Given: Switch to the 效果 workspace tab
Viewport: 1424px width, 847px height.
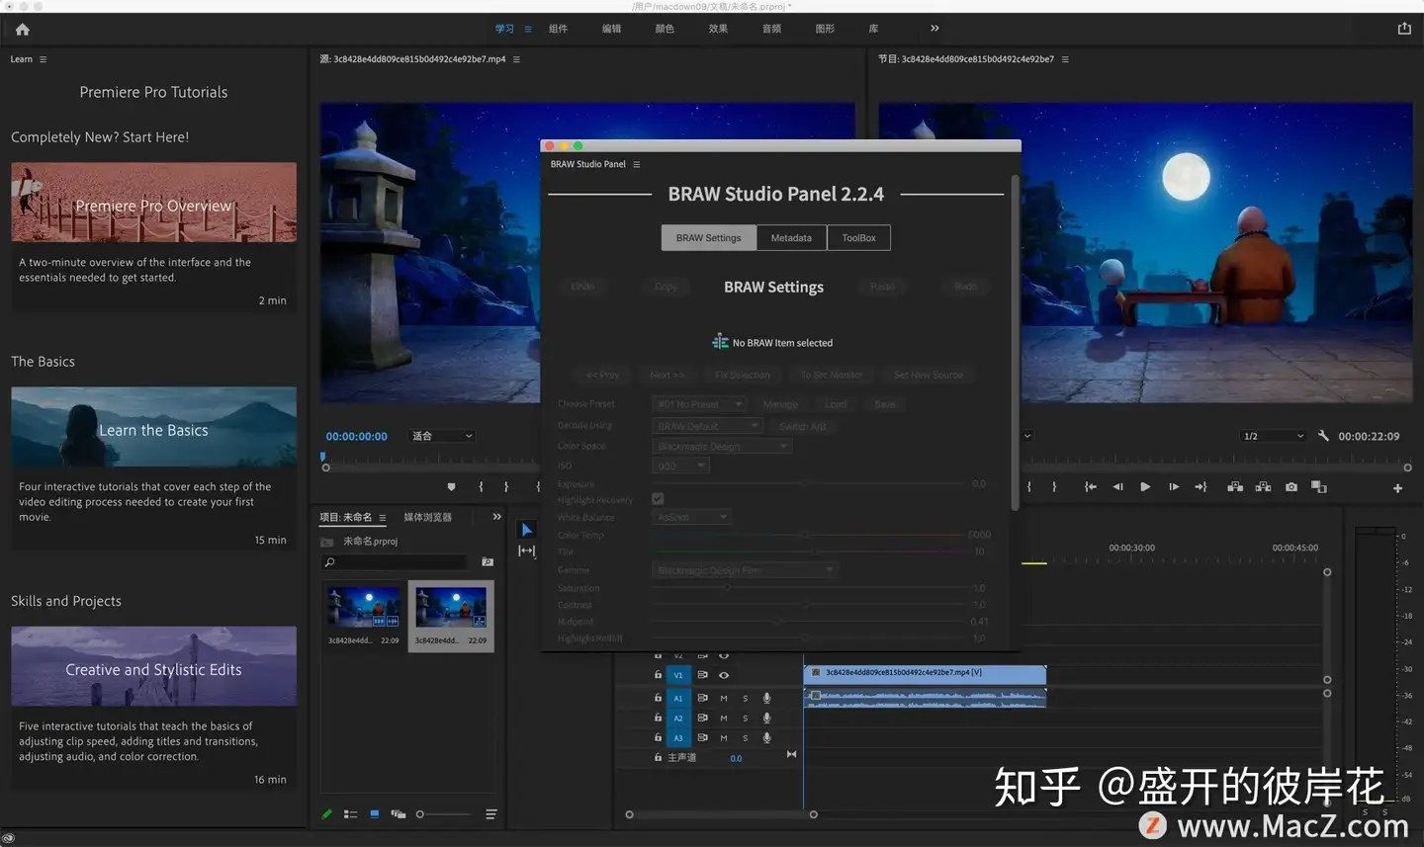Looking at the screenshot, I should [x=718, y=29].
